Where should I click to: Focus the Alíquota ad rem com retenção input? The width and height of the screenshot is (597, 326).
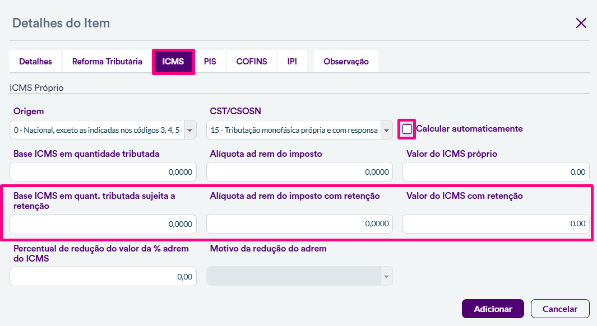[x=299, y=223]
